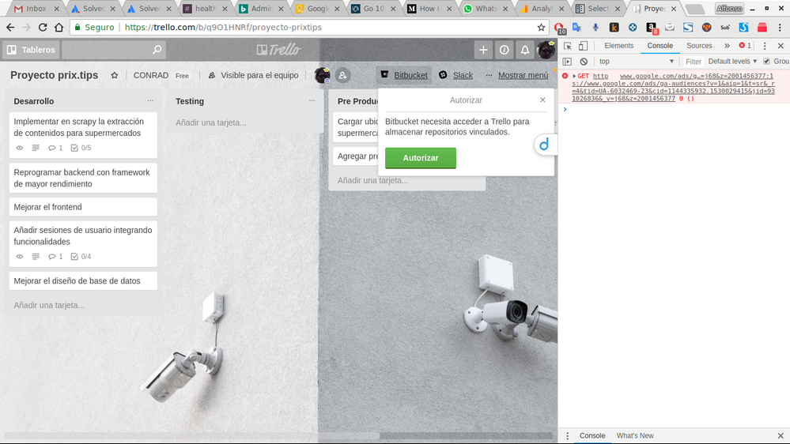Open the information icon in Trello header
Viewport: 790px width, 444px height.
click(504, 50)
